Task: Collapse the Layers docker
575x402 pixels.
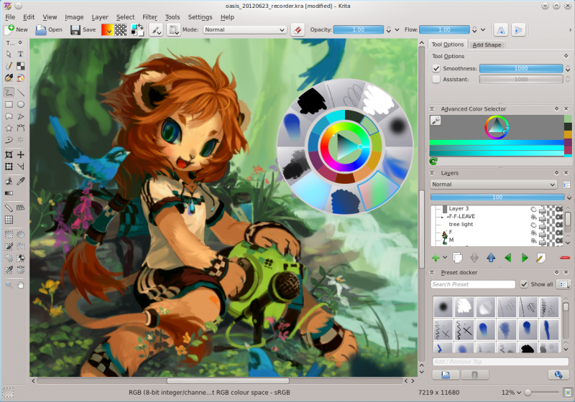Action: [432, 173]
